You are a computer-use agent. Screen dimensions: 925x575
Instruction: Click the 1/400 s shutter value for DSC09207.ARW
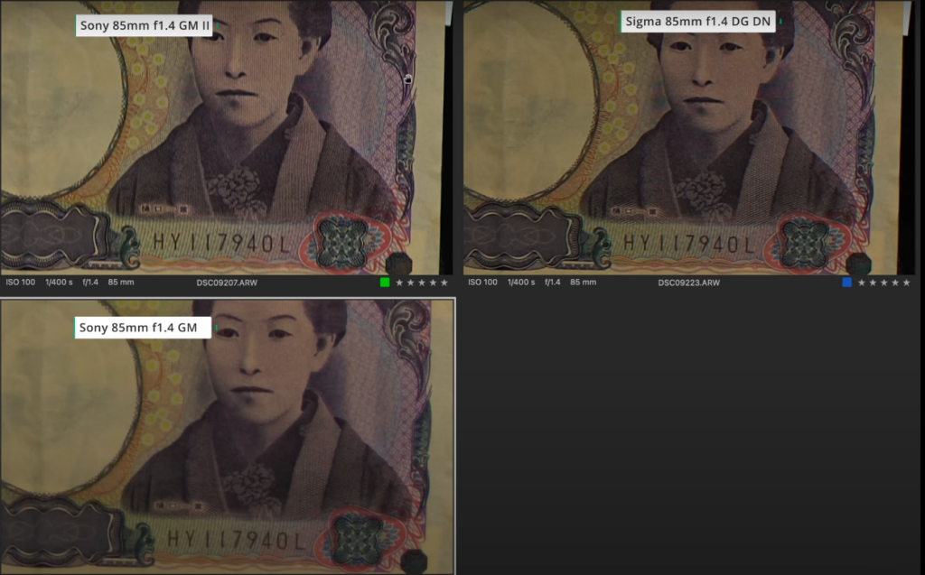(x=59, y=283)
